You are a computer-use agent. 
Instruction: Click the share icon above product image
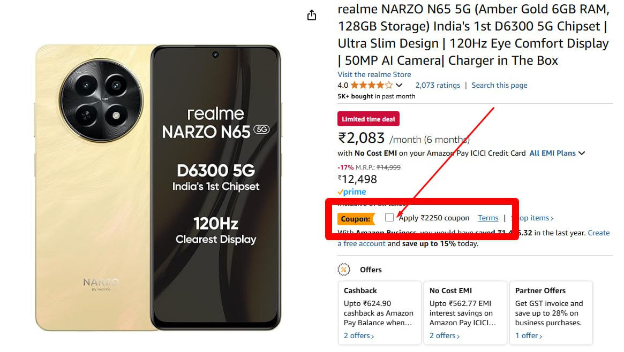(312, 16)
